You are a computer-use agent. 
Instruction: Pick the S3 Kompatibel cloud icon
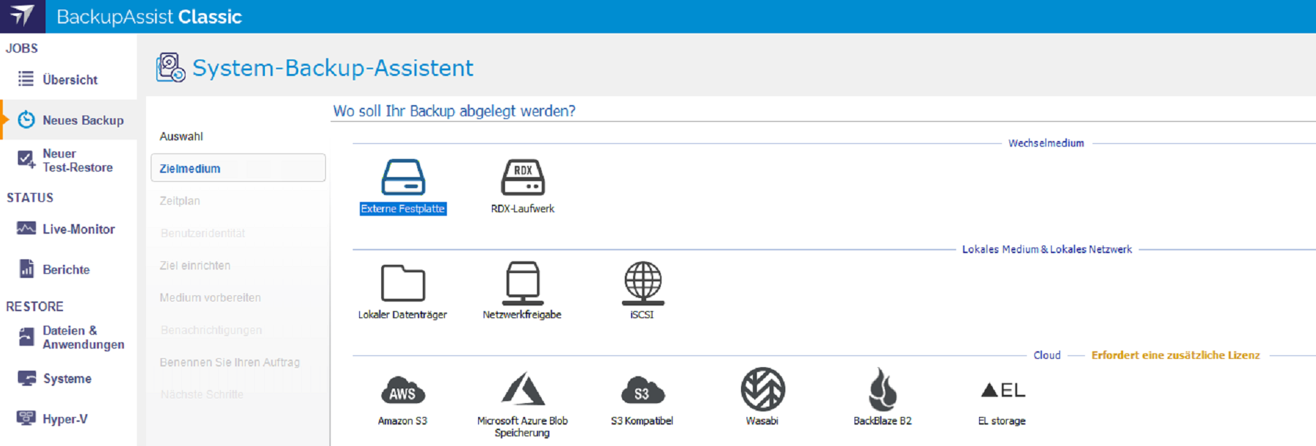point(642,391)
